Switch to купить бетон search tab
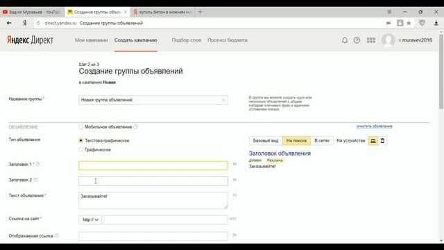 point(162,12)
